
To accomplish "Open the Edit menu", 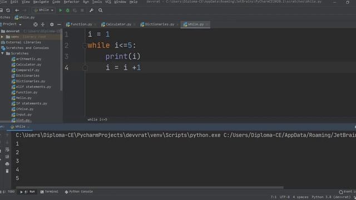I will tap(14, 2).
